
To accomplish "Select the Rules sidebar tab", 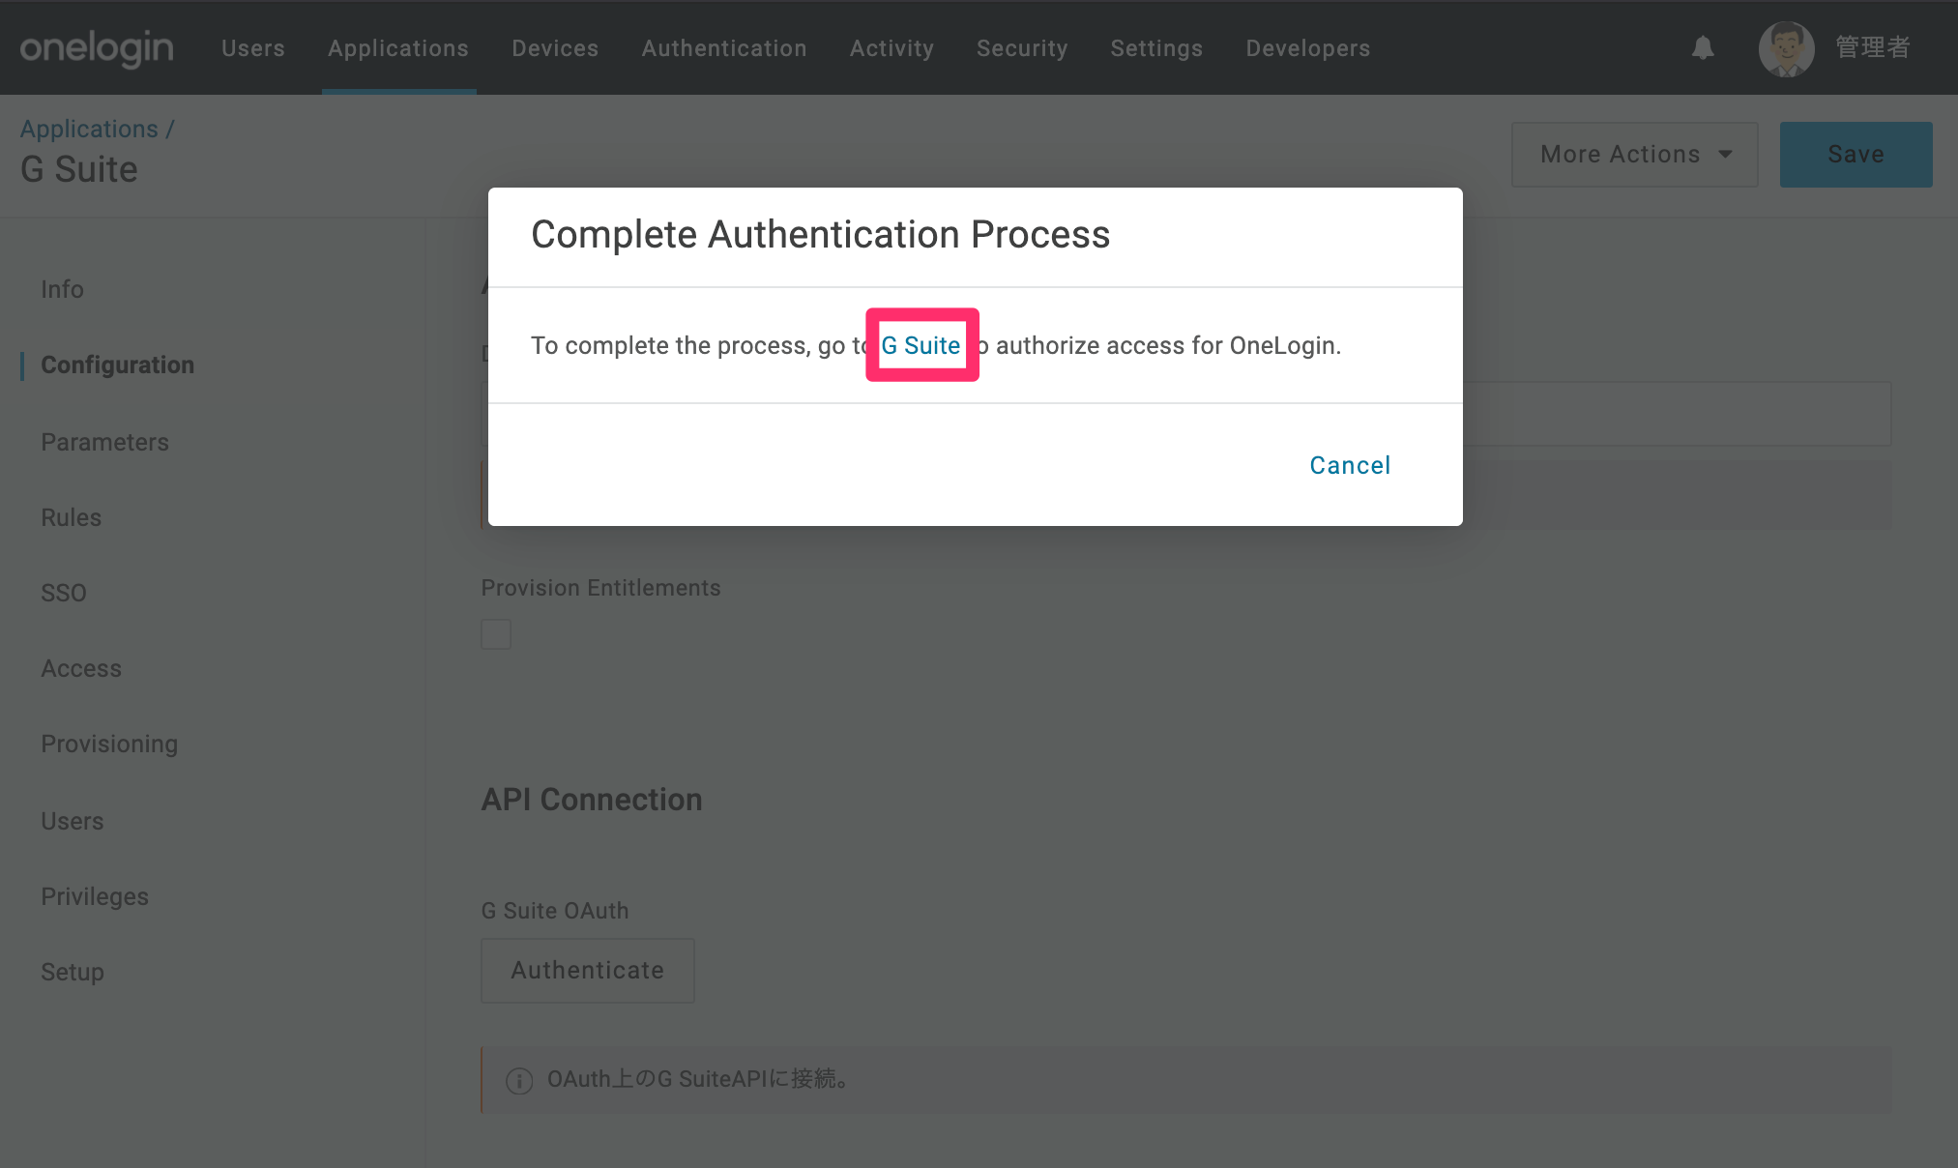I will (71, 517).
